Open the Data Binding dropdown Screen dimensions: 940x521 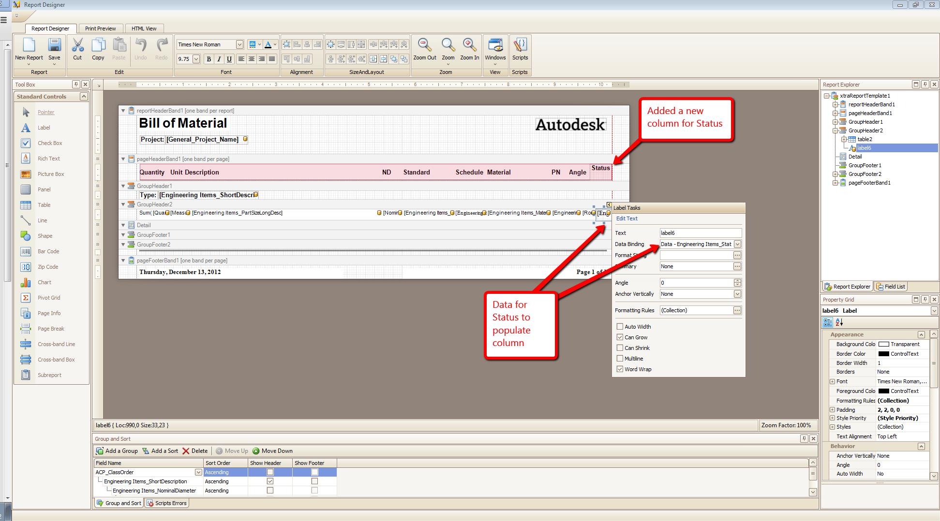tap(737, 244)
